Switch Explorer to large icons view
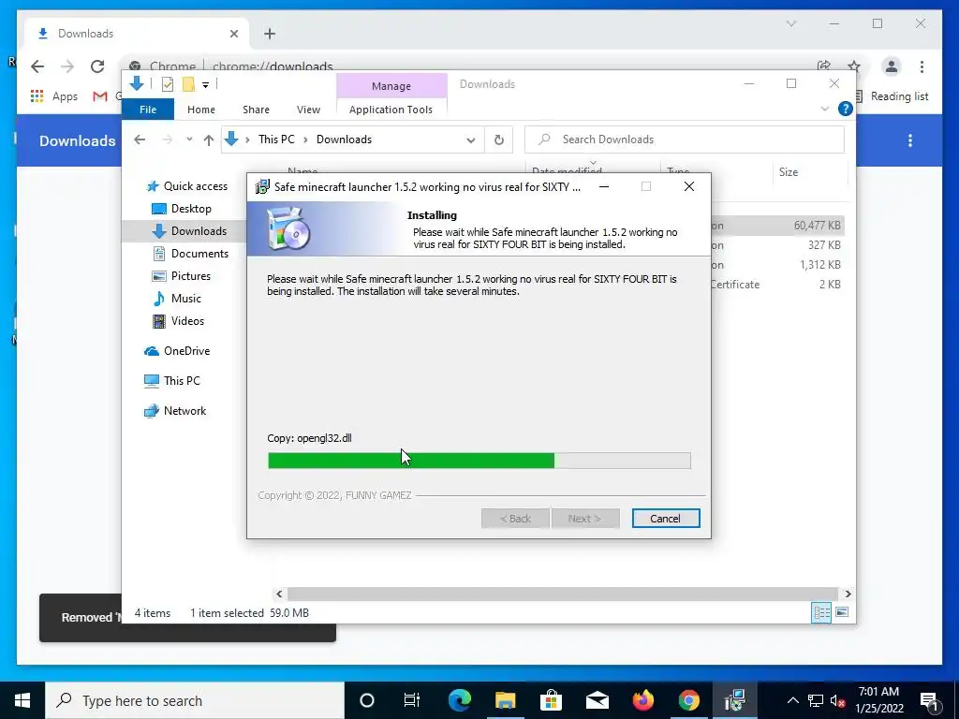 (842, 612)
